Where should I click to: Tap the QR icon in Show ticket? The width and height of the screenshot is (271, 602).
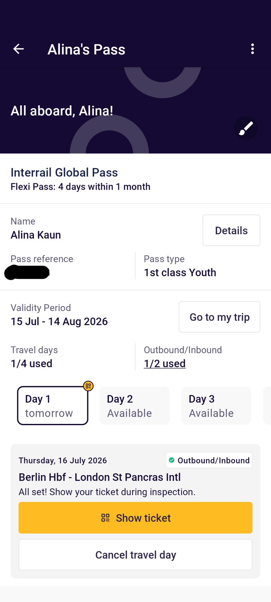point(105,518)
